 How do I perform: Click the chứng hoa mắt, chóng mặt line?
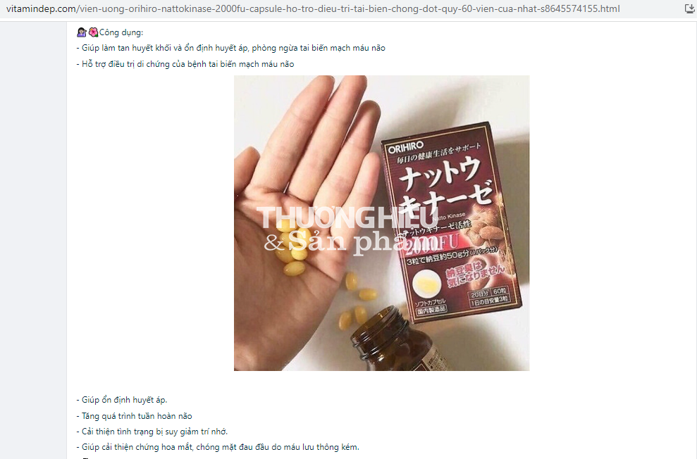[x=218, y=447]
